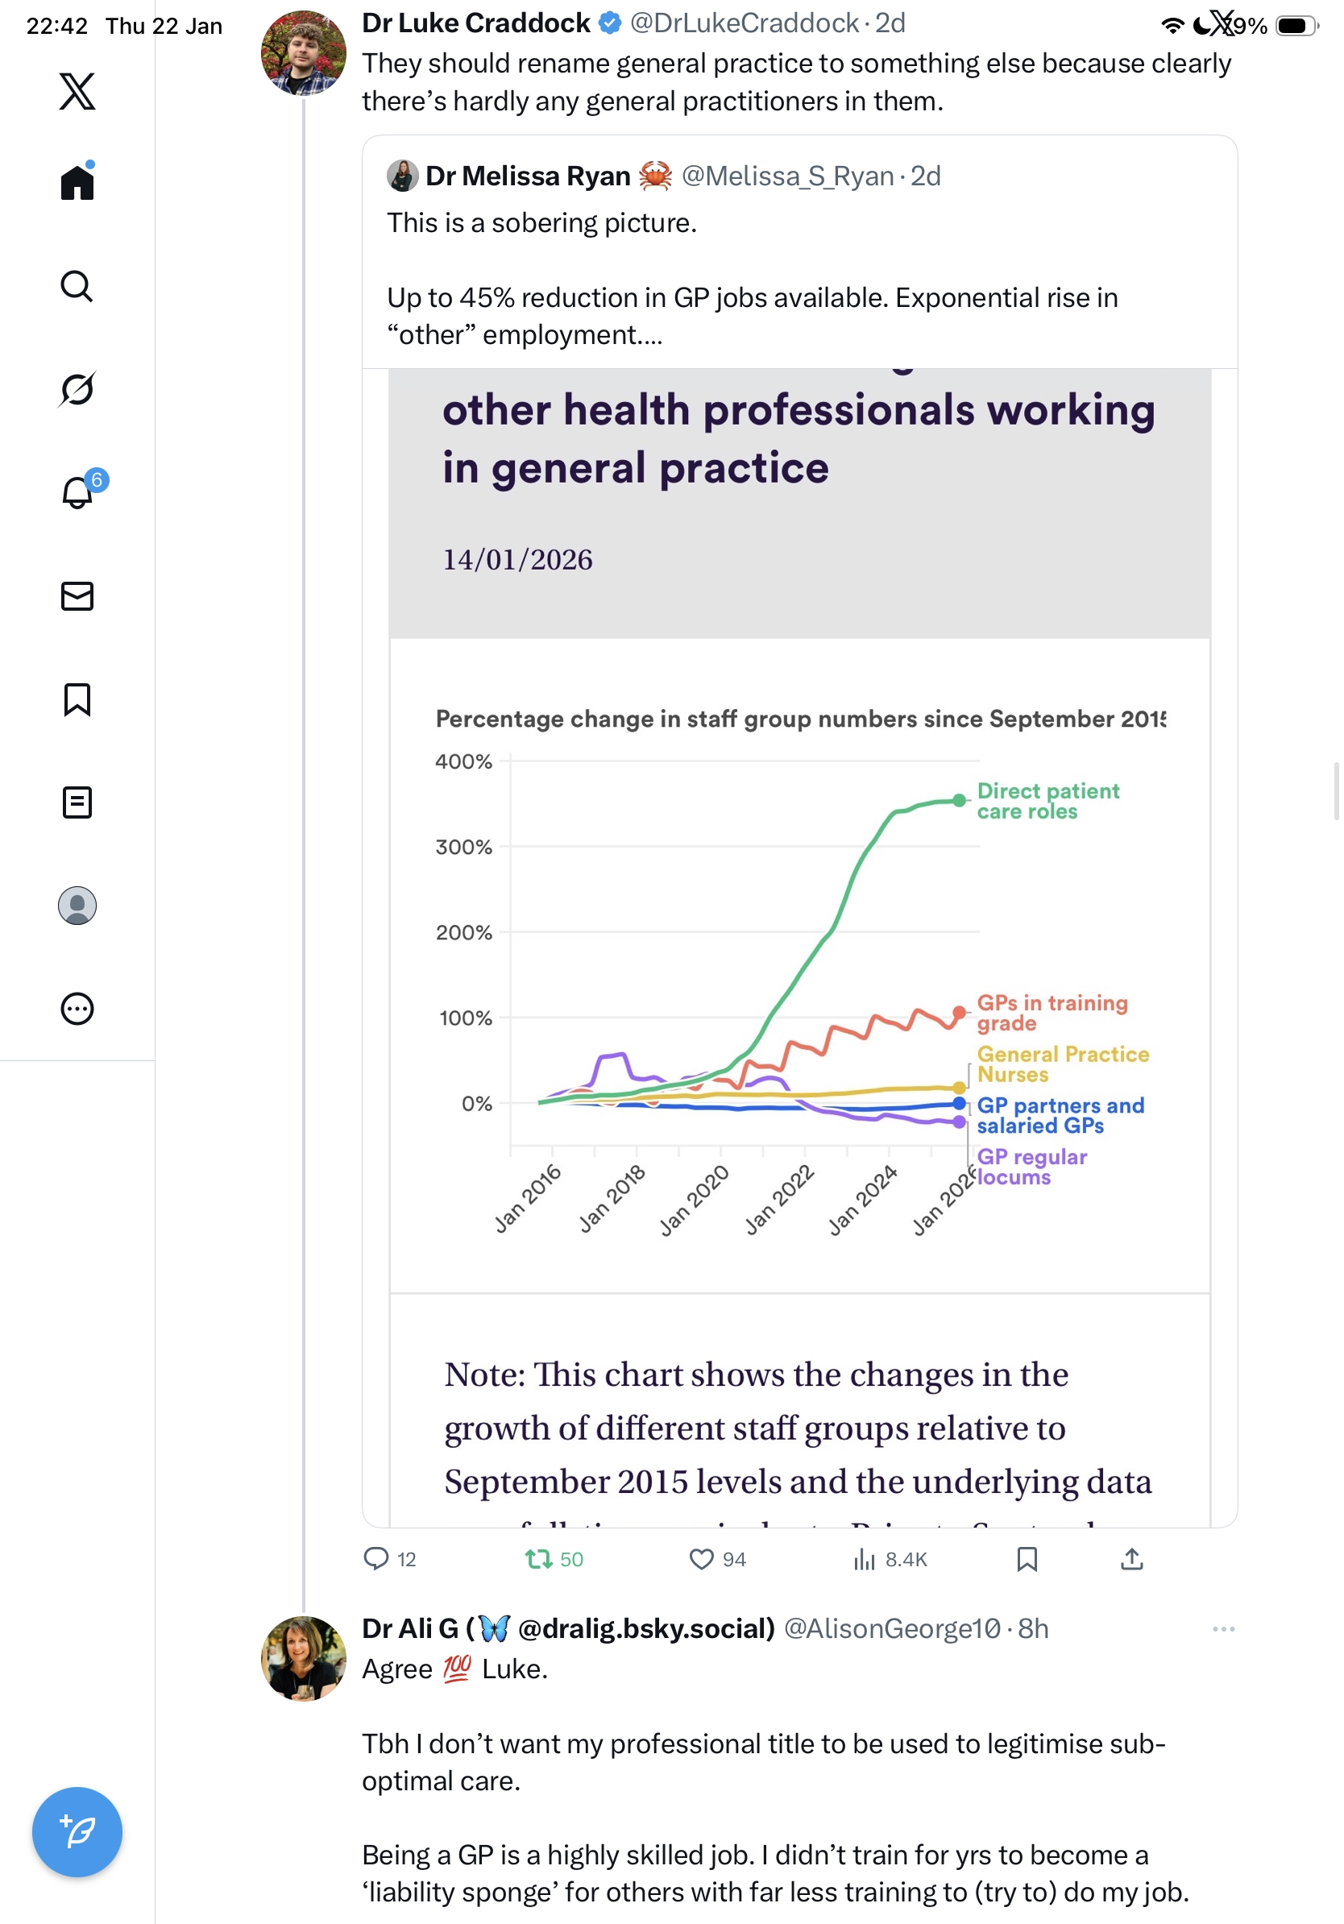Screen dimensions: 1344x1924
Task: Open the Search page
Action: click(77, 286)
